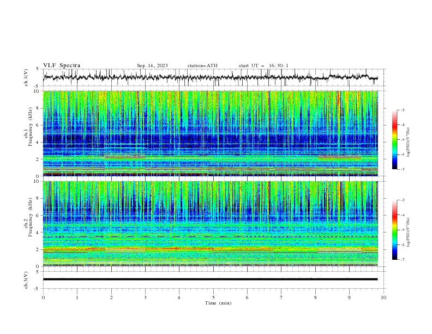Click the time axis tick label '9'

tap(349, 297)
